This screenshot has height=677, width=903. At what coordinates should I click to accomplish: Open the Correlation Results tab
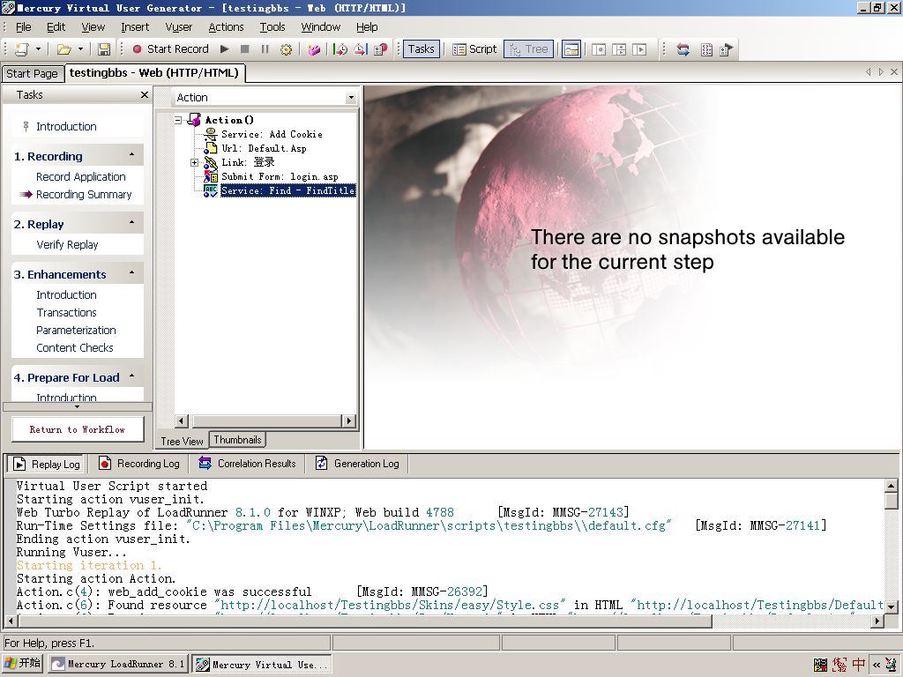tap(248, 464)
